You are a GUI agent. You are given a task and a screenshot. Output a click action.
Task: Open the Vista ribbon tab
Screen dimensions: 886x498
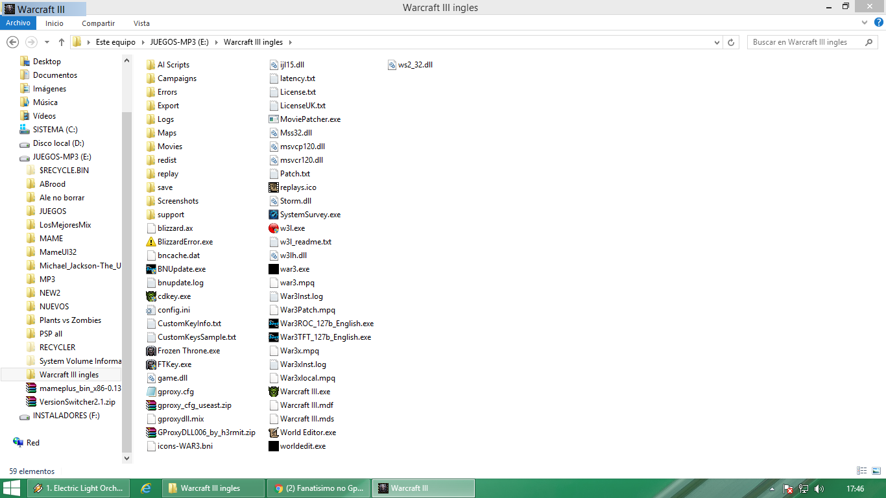[141, 23]
